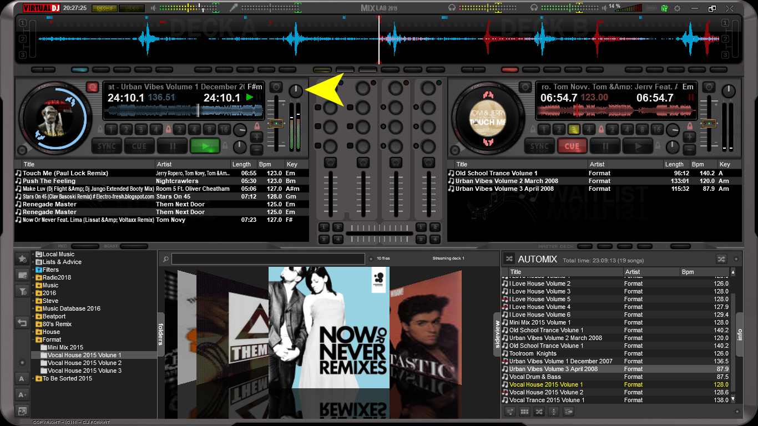The height and width of the screenshot is (426, 758).
Task: Click the browser search input field
Action: pos(267,259)
